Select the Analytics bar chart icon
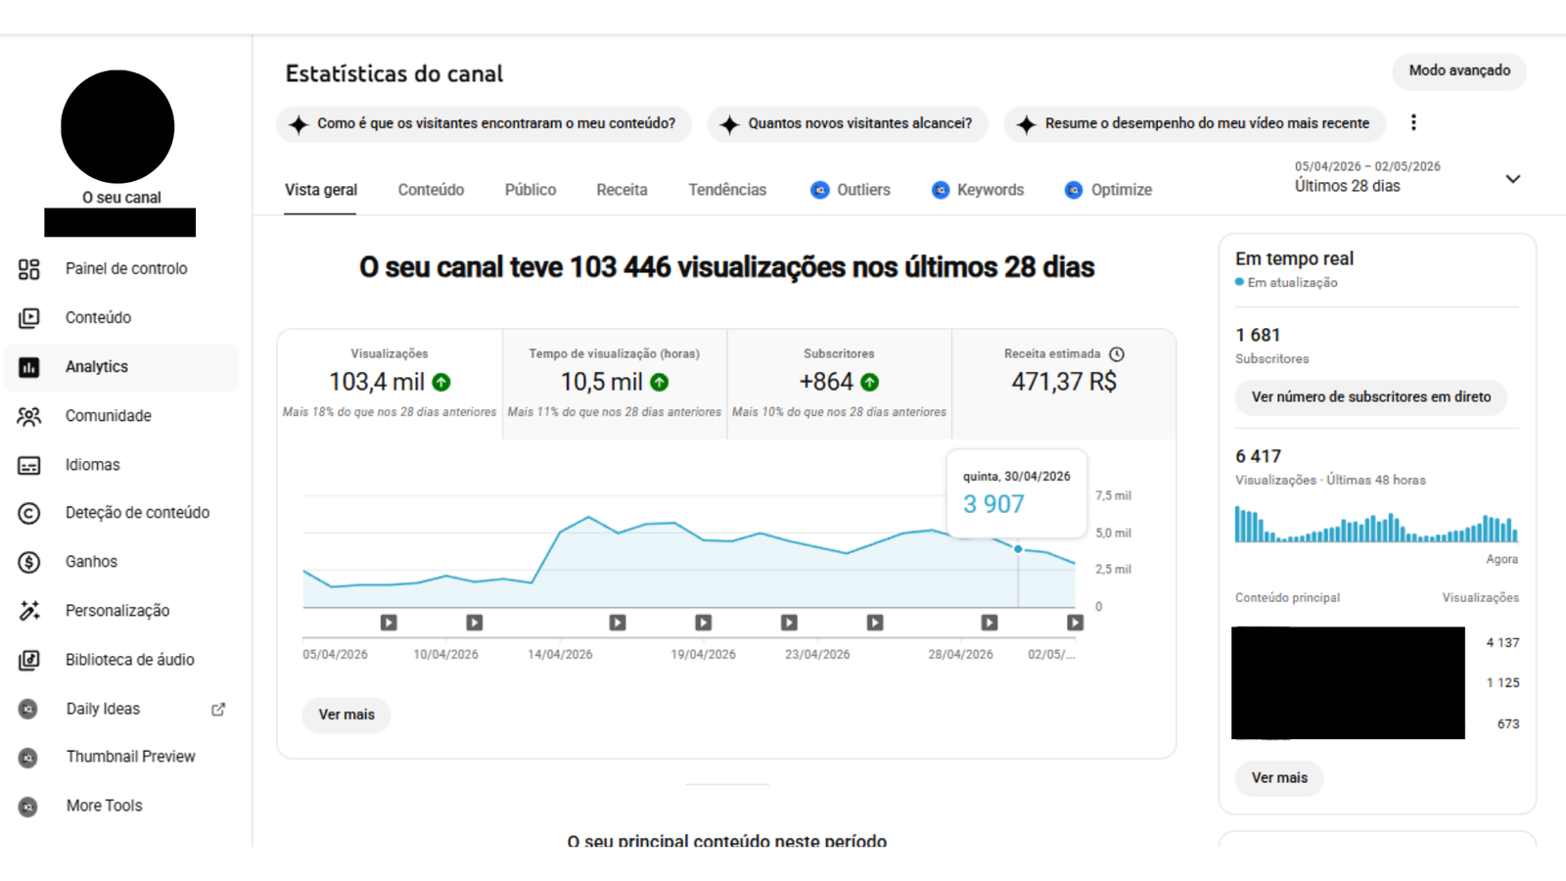The height and width of the screenshot is (881, 1566). (29, 367)
